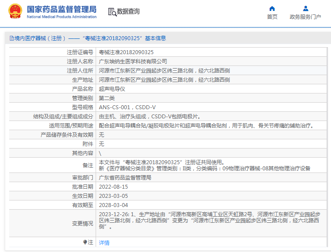Click the 适用范围/预期用途 value text
331x252 pixels.
207,126
